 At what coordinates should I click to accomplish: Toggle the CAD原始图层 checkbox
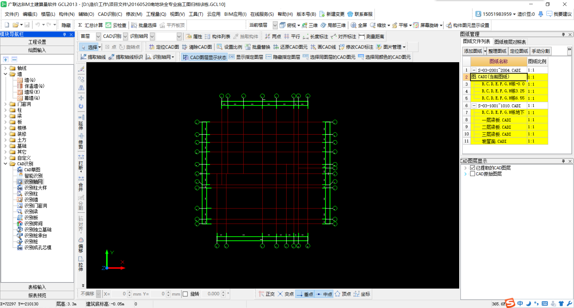[x=473, y=174]
